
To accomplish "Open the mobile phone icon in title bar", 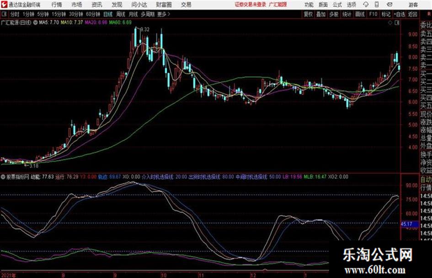I will [377, 5].
